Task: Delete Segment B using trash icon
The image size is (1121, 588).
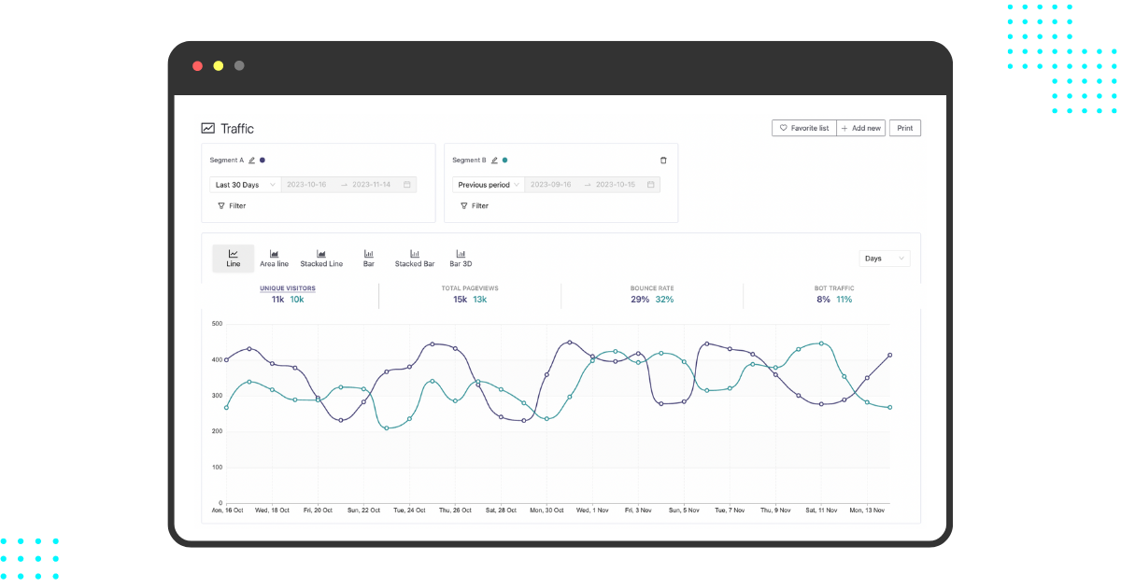Action: tap(663, 161)
